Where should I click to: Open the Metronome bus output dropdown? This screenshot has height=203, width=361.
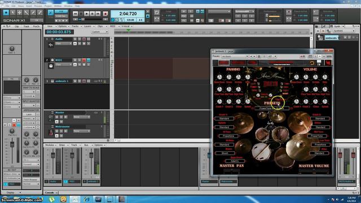(x=82, y=131)
